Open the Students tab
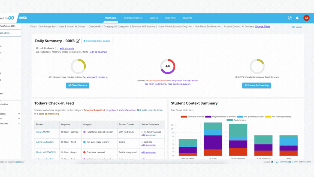Screen dimensions: 314x177 [x=187, y=18]
